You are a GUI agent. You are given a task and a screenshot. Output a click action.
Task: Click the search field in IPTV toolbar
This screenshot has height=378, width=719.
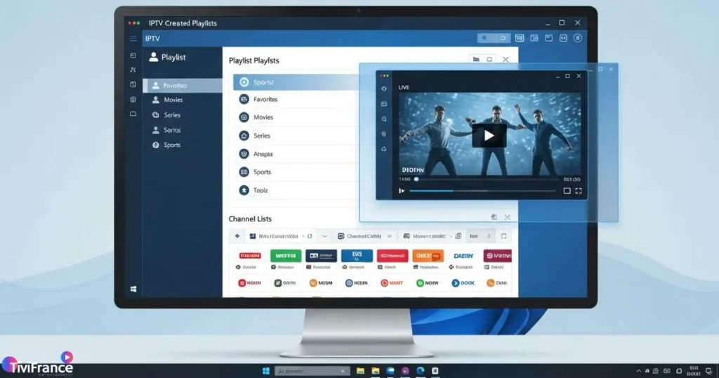[494, 38]
